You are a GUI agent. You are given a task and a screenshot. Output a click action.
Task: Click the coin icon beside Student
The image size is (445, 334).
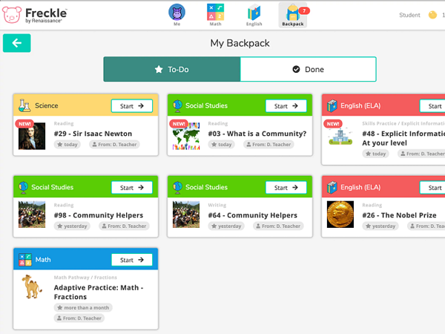tap(432, 15)
